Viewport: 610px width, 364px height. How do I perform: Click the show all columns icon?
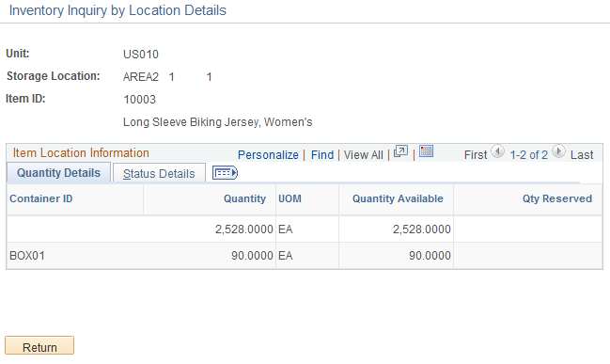225,173
